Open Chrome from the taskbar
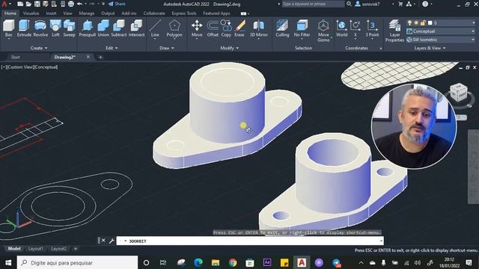 233,262
